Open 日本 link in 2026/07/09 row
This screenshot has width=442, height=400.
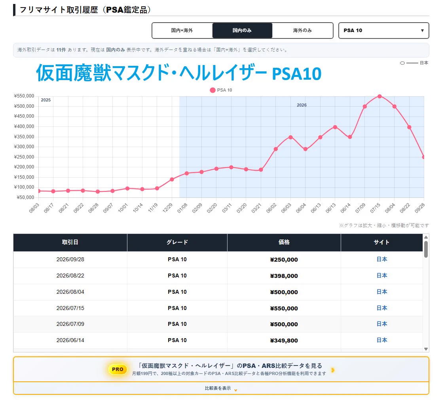click(382, 324)
